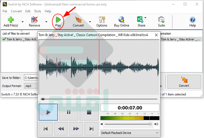Expand the Convert toolbar dropdown arrow
The image size is (204, 138).
pyautogui.click(x=90, y=22)
